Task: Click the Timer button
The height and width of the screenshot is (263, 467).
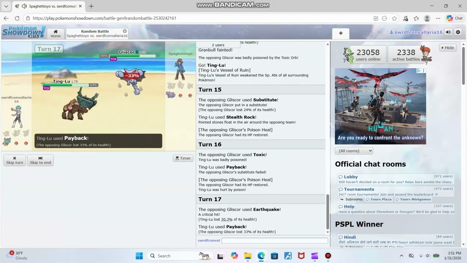Action: pos(183,158)
